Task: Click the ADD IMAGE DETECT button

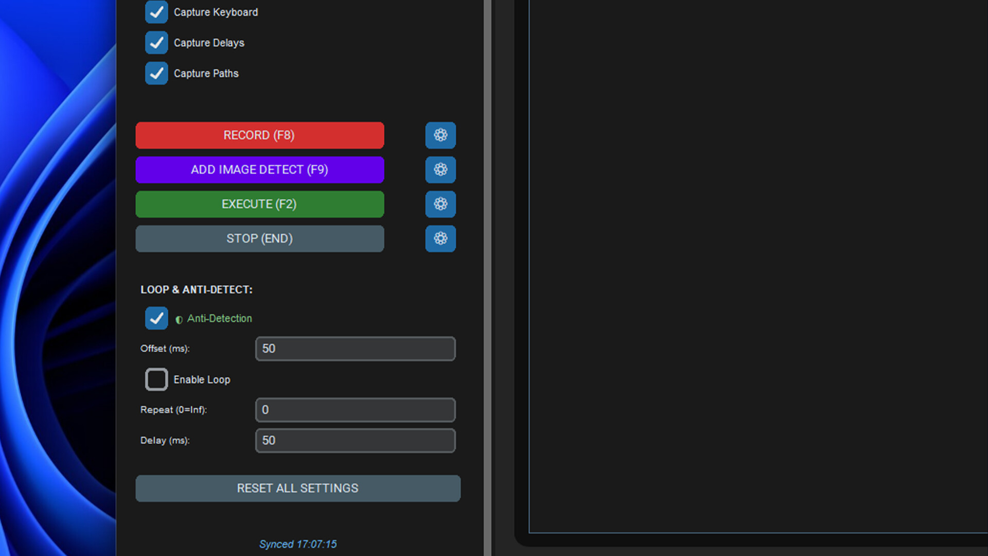Action: (x=259, y=170)
